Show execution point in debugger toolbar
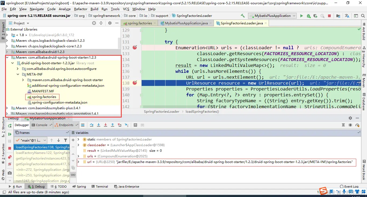This screenshot has width=367, height=197. coord(83,125)
